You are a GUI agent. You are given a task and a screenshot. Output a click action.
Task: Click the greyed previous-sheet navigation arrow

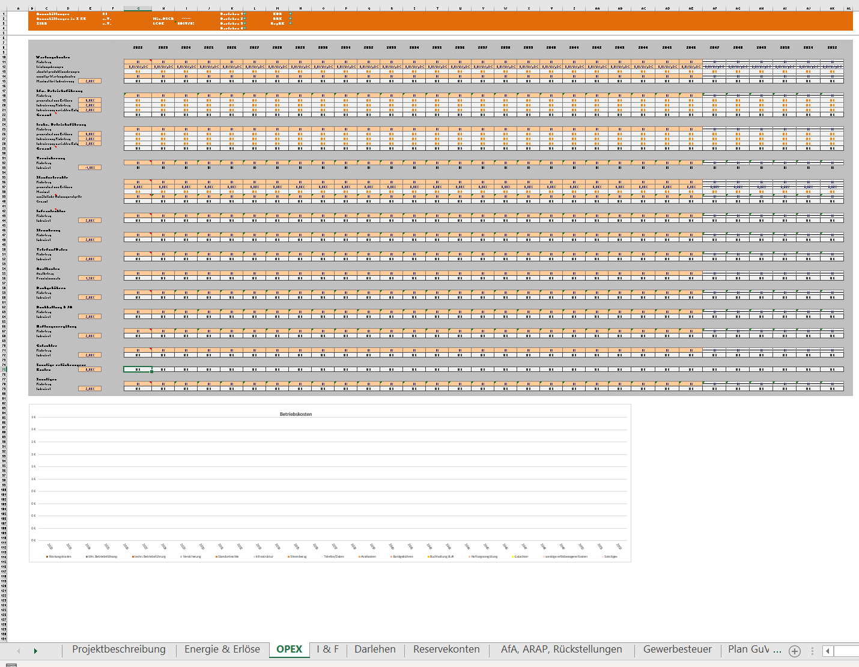point(19,651)
